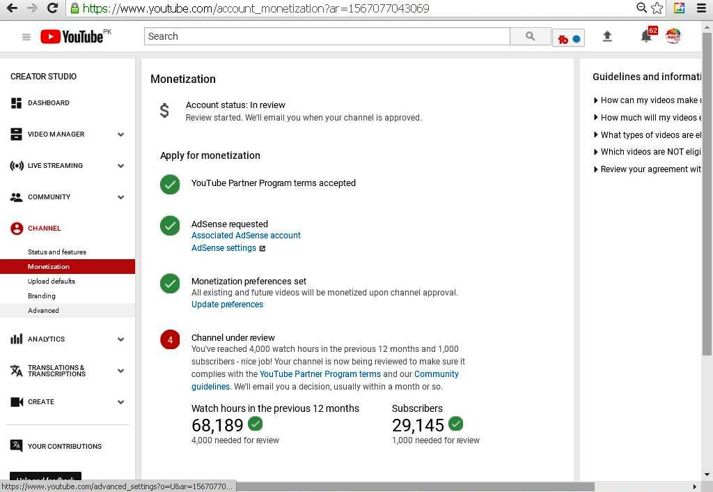Click the Analytics bar chart icon
Viewport: 713px width, 492px height.
(x=17, y=339)
